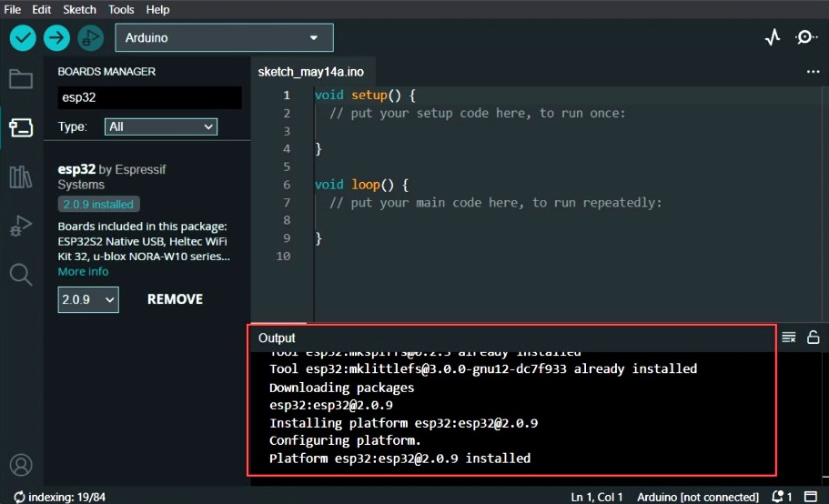This screenshot has width=829, height=504.
Task: Open the Search sidebar icon
Action: point(21,275)
